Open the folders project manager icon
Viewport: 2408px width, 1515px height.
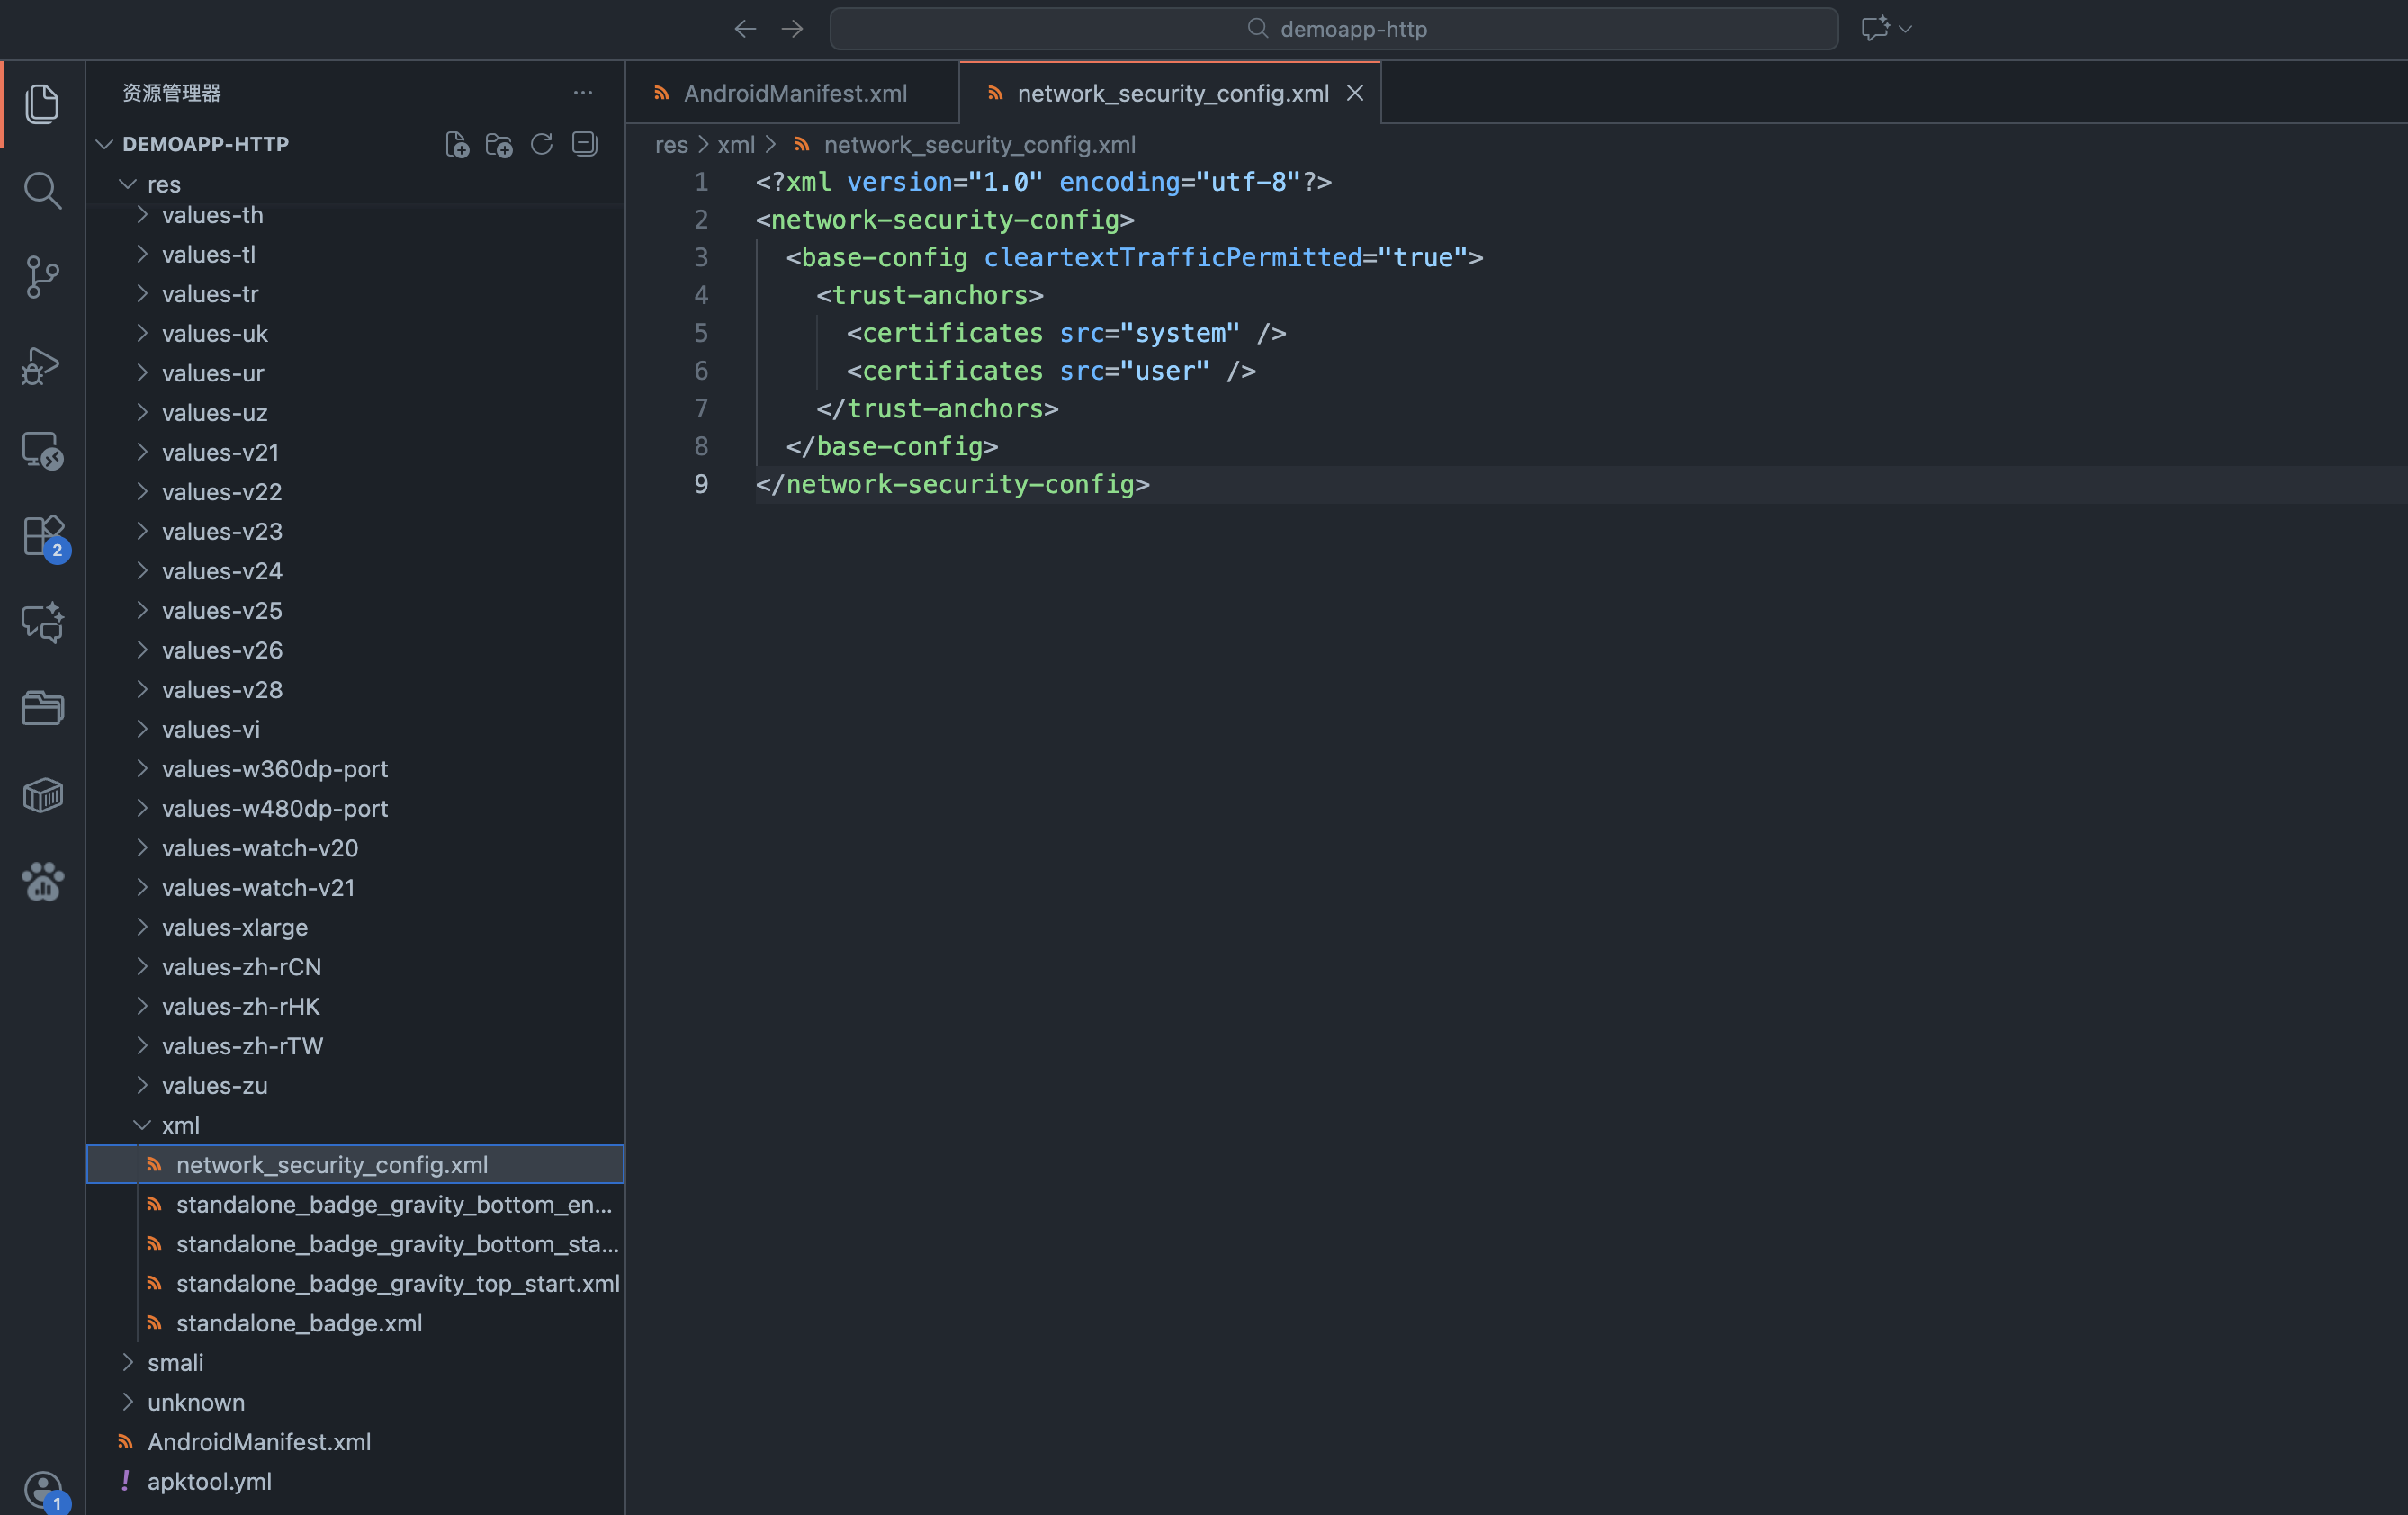(x=42, y=709)
